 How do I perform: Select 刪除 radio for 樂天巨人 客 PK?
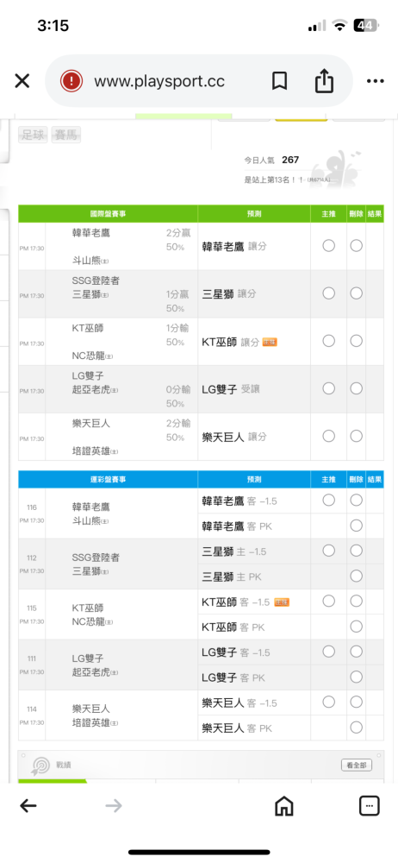pyautogui.click(x=357, y=728)
